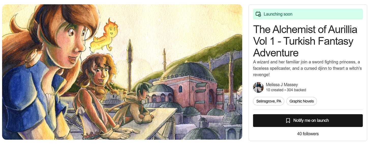
Task: Select the project description about a wizard
Action: [307, 68]
